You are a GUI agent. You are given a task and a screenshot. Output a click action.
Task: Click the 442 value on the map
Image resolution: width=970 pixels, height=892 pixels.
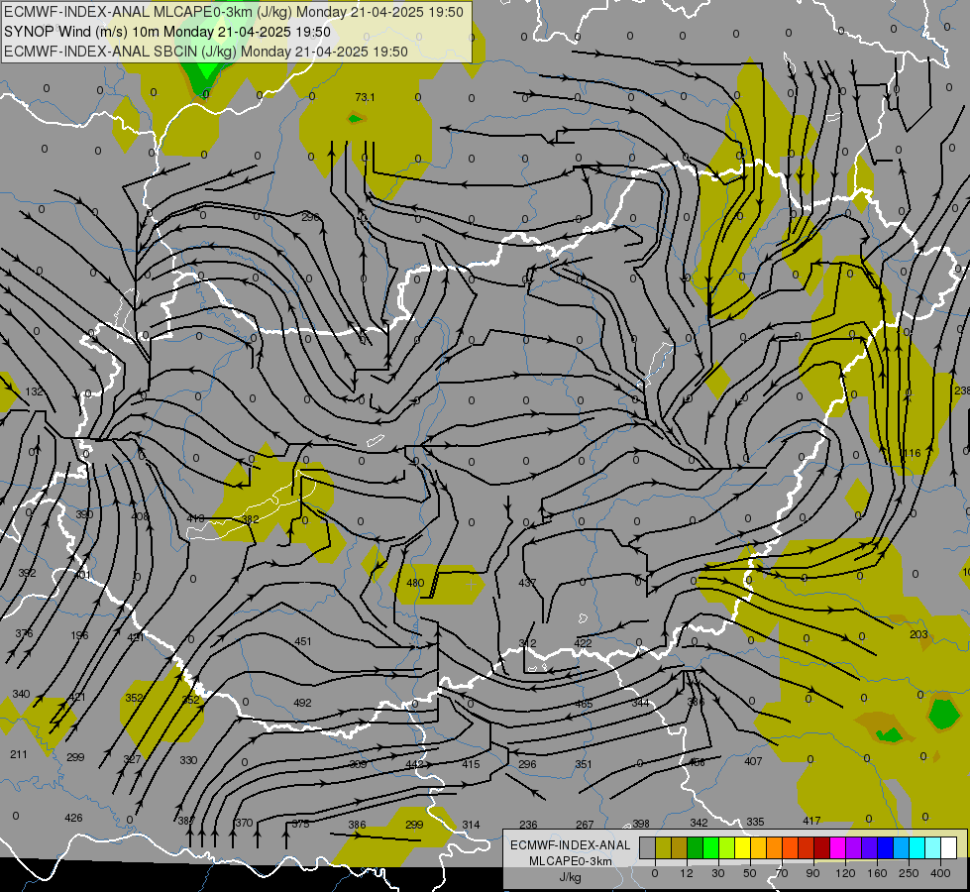click(x=414, y=764)
